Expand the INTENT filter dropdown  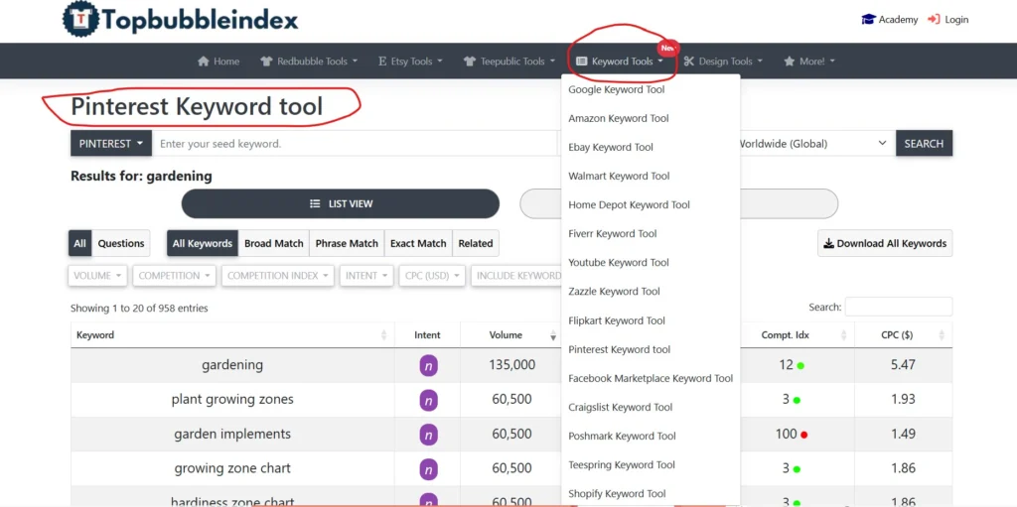click(x=365, y=276)
